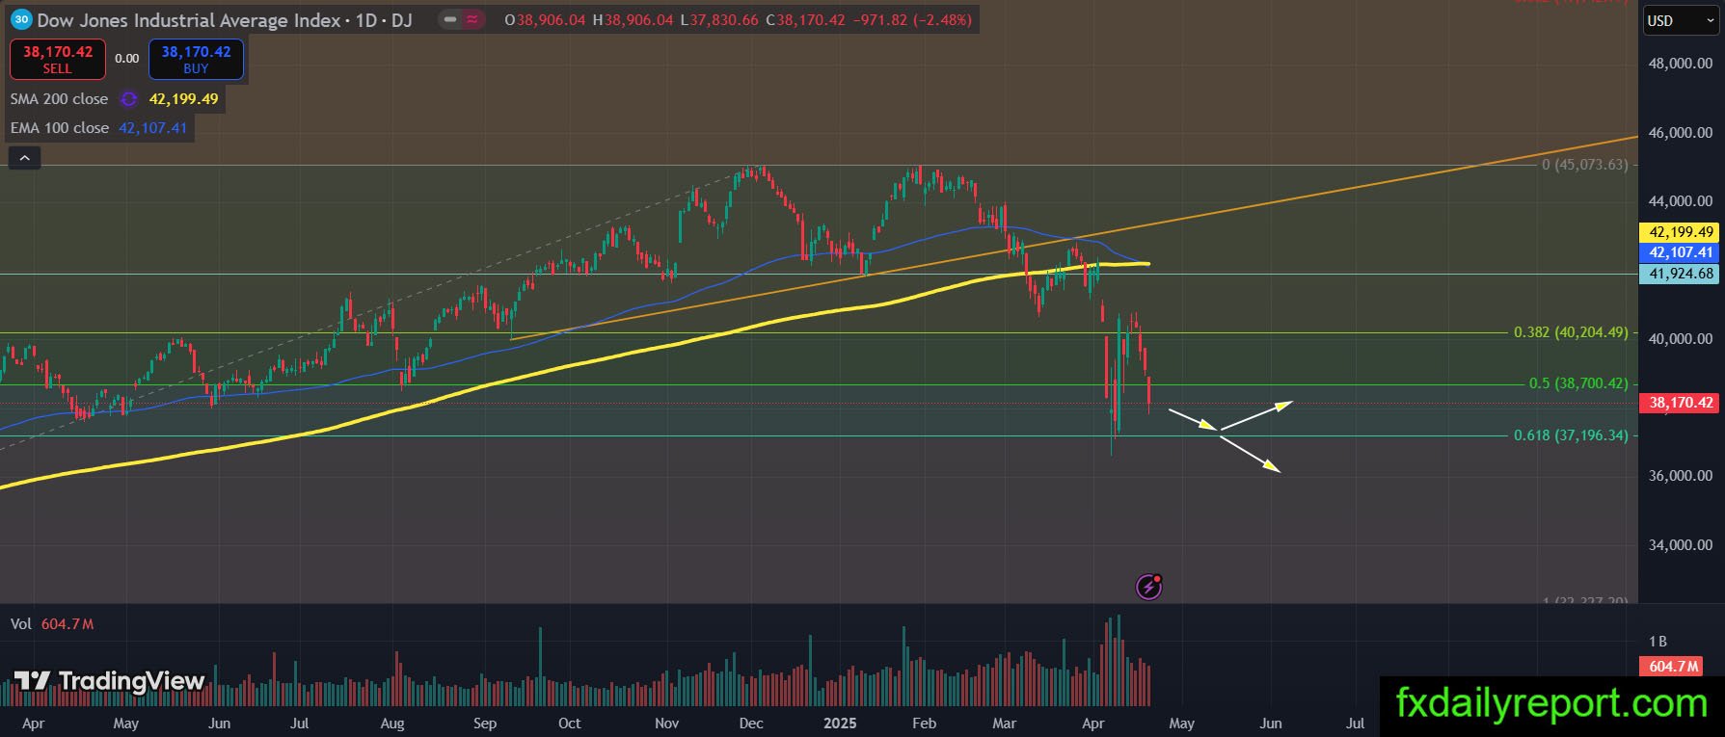1725x737 pixels.
Task: Click the 46,000.00 price axis label
Action: tap(1681, 133)
